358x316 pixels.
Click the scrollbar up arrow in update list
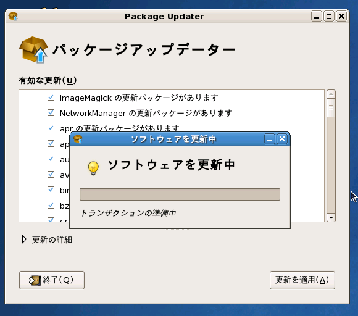[331, 94]
